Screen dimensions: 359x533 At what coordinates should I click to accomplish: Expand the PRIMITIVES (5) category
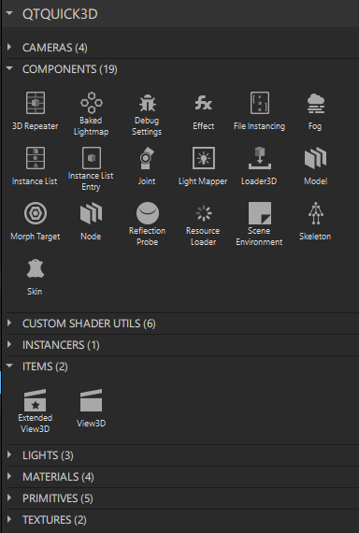coord(9,498)
